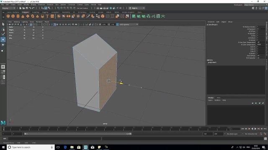Click the Save Scene icon

(27, 8)
